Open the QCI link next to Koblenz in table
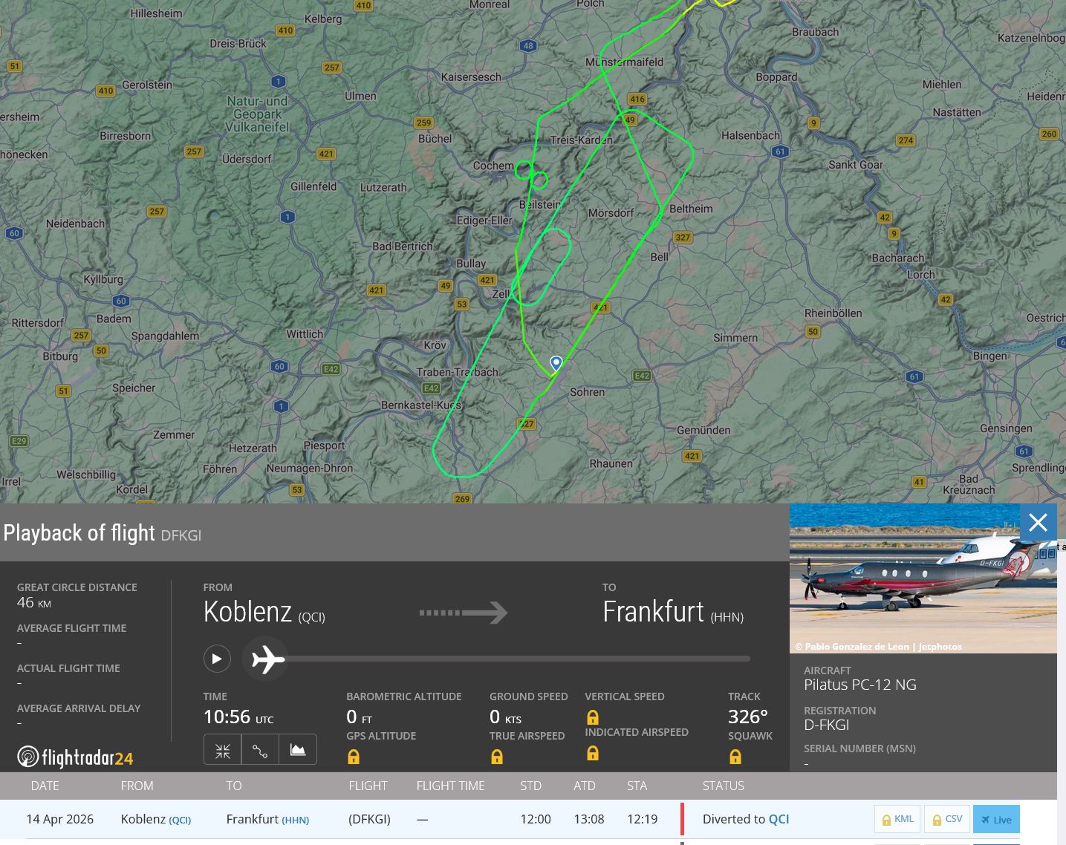1066x845 pixels. point(180,820)
